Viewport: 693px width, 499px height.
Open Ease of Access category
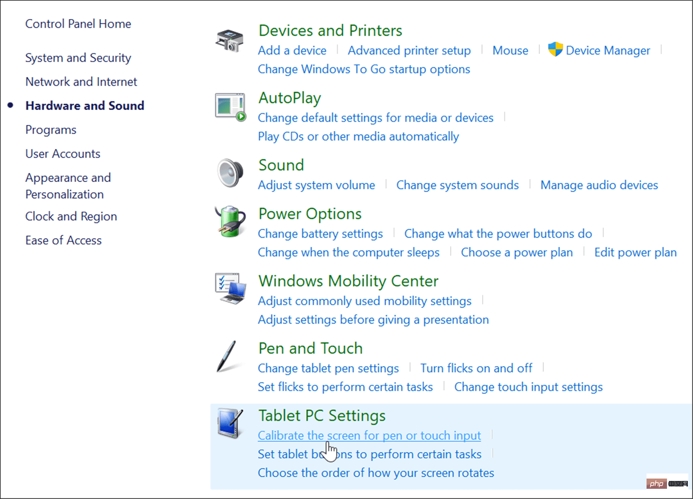64,240
